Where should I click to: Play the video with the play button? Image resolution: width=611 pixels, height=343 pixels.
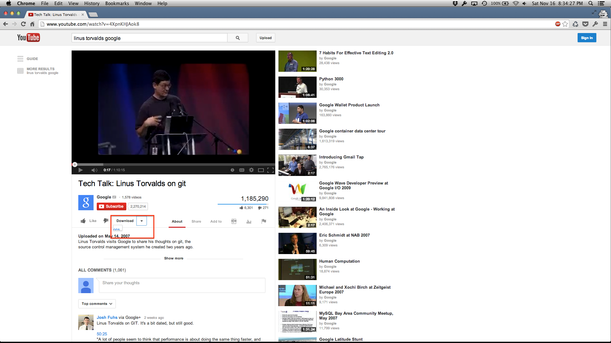tap(81, 170)
